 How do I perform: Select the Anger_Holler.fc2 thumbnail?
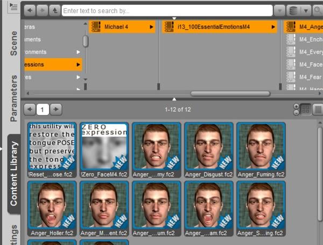pyautogui.click(x=52, y=208)
